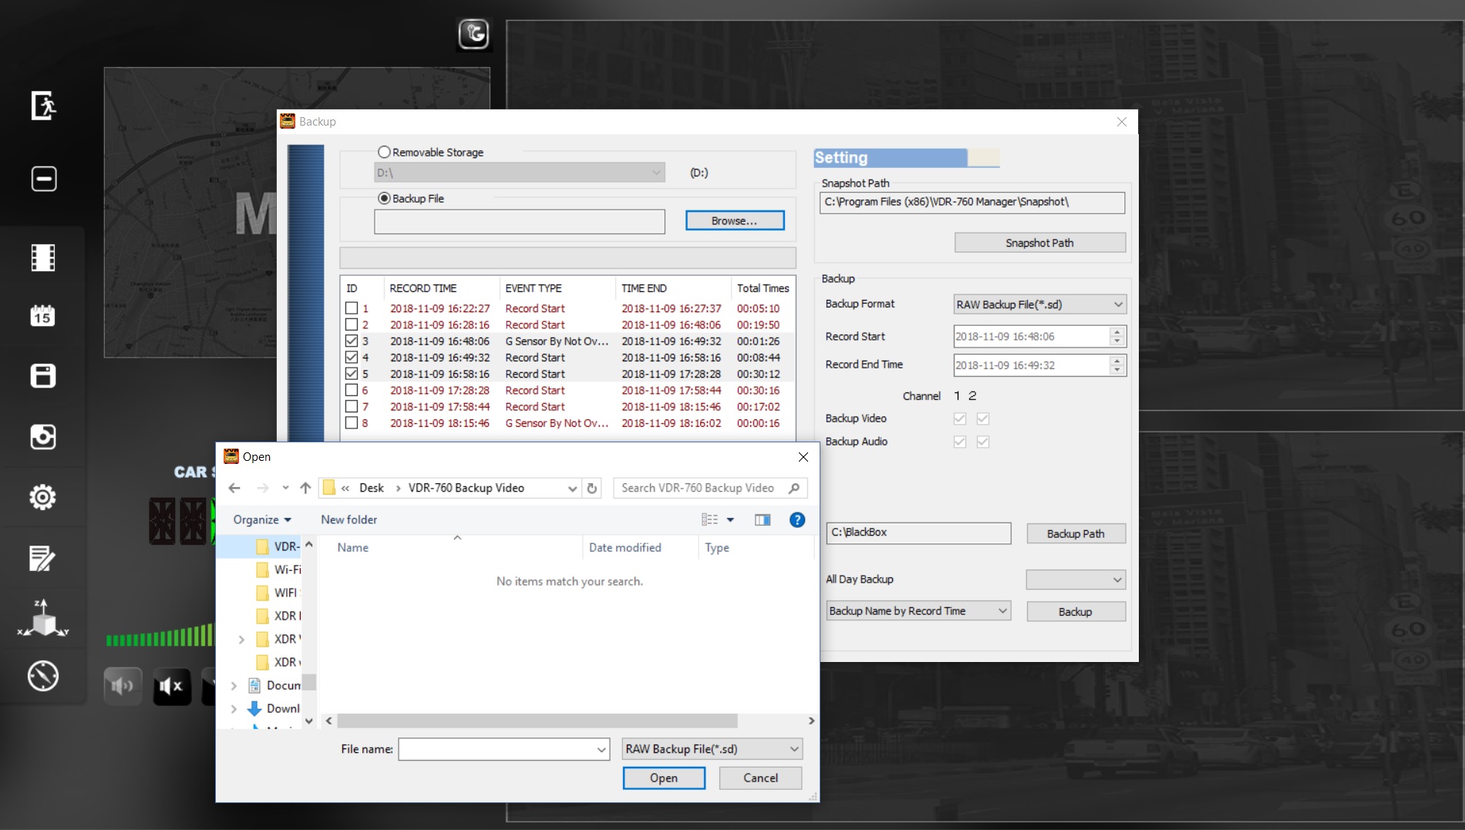The height and width of the screenshot is (830, 1465).
Task: Open the Organize menu
Action: 262,519
